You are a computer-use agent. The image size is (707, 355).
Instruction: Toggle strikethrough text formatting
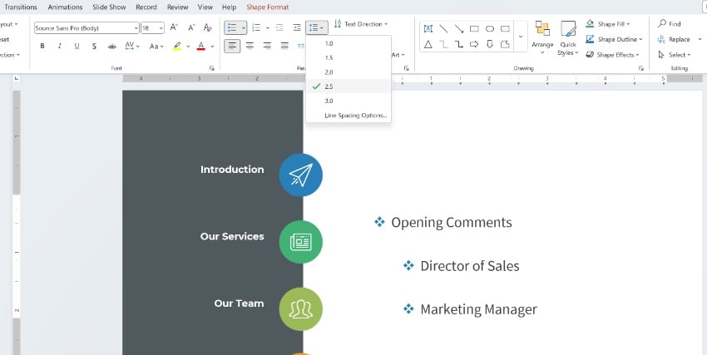coord(112,46)
